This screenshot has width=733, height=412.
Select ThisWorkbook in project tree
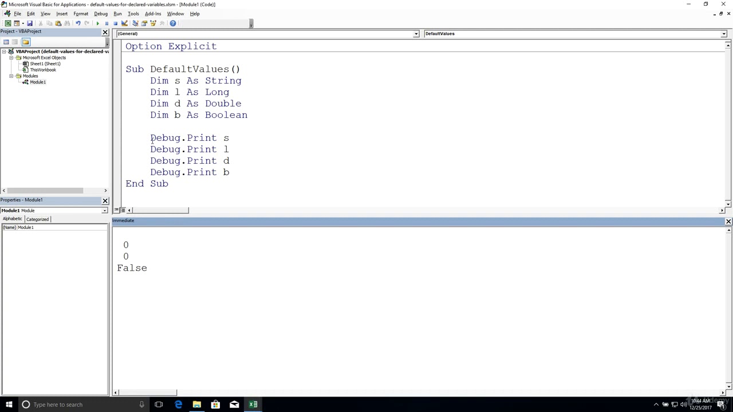pyautogui.click(x=43, y=70)
